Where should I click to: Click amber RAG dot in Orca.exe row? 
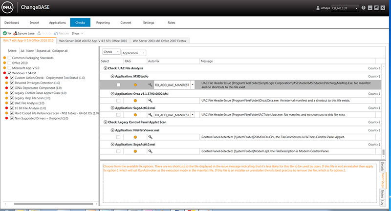click(x=135, y=101)
